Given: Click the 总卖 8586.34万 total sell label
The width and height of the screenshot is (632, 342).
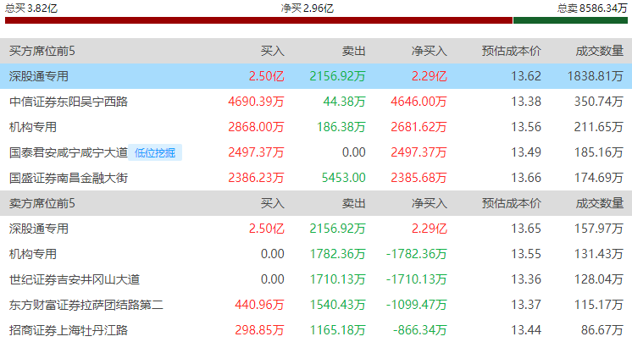Looking at the screenshot, I should pyautogui.click(x=592, y=8).
